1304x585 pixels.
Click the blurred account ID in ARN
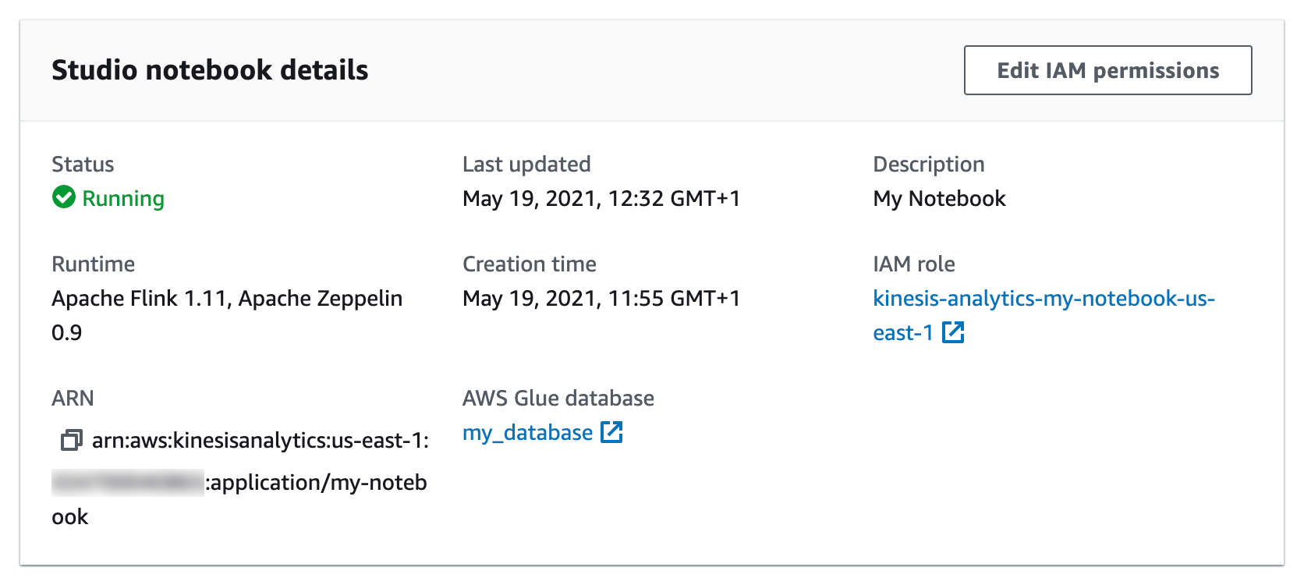[127, 483]
